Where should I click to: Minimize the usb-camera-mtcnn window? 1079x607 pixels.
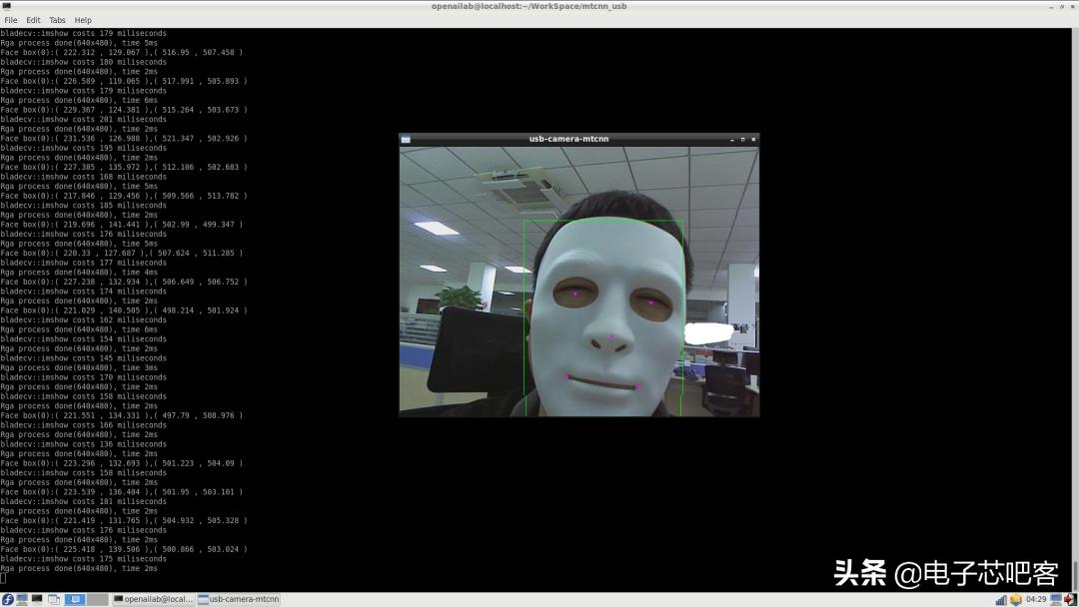click(x=731, y=139)
